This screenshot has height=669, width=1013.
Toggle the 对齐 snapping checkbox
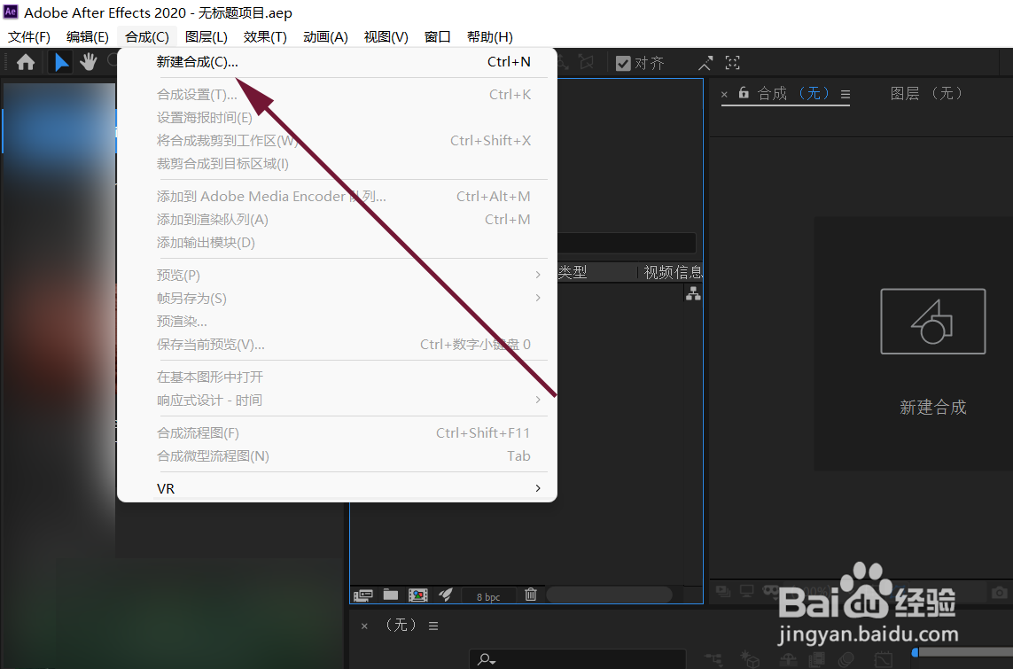[x=622, y=62]
